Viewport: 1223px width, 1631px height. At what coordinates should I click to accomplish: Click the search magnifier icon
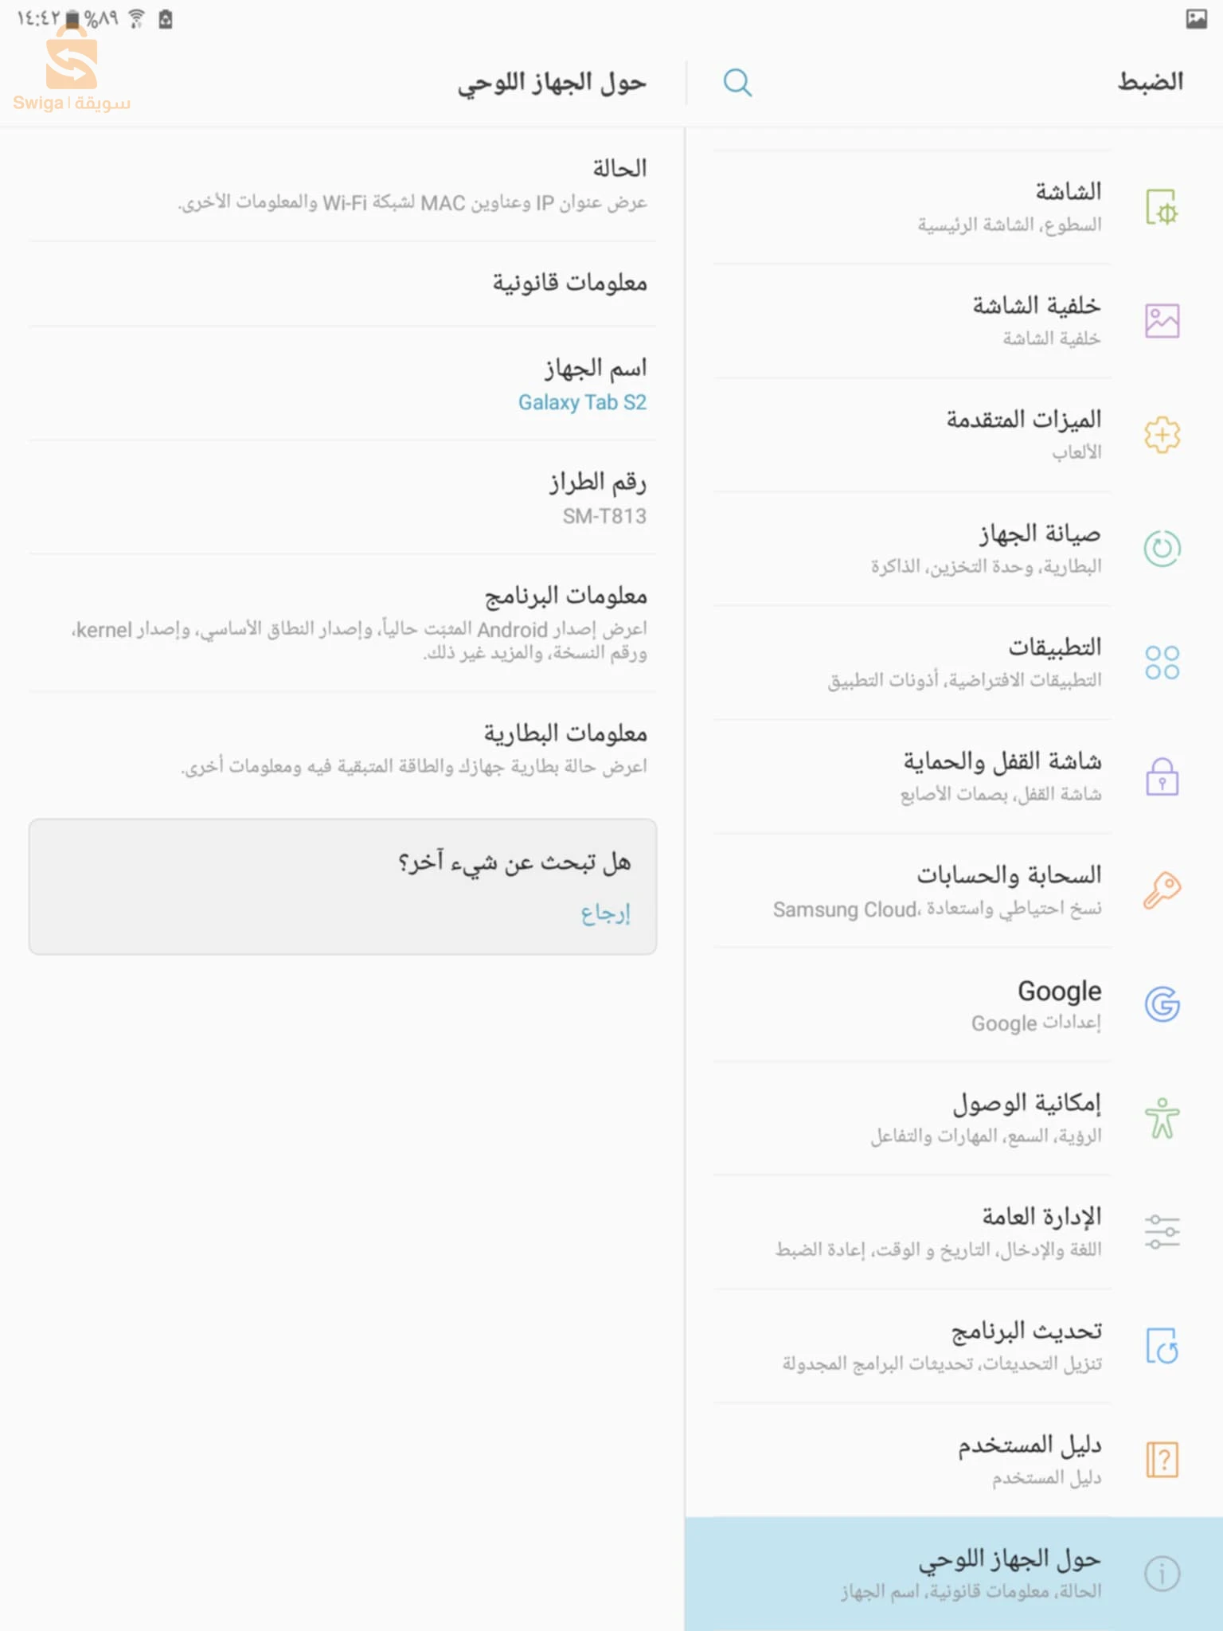pyautogui.click(x=737, y=82)
